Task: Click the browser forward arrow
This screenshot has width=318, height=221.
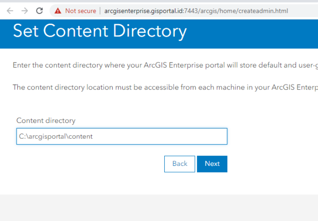Action: 25,11
